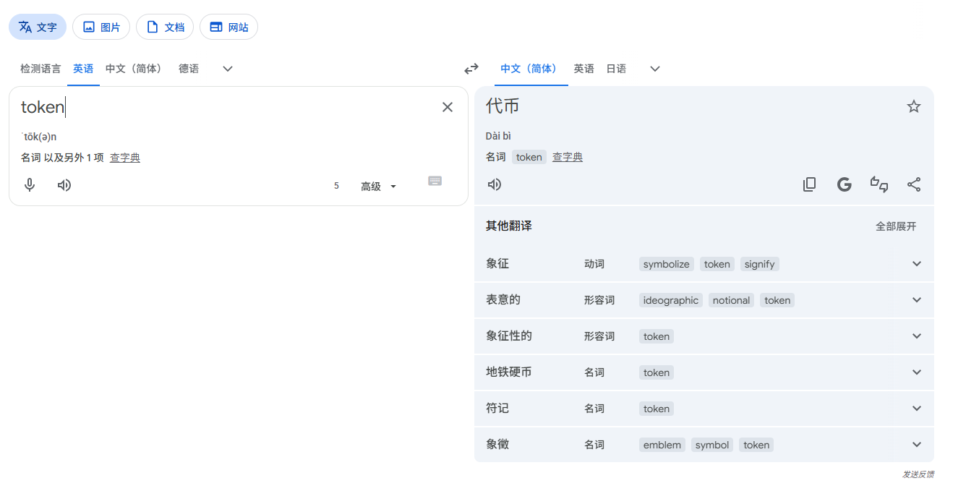This screenshot has width=966, height=499.
Task: Click the 象征 translation word
Action: tap(497, 264)
